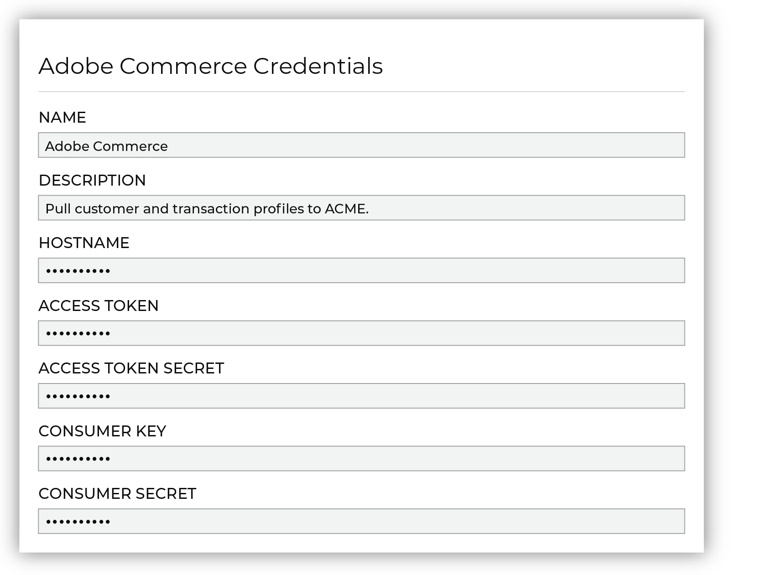Image resolution: width=761 pixels, height=575 pixels.
Task: Click the CONSUMER KEY label
Action: pyautogui.click(x=102, y=431)
